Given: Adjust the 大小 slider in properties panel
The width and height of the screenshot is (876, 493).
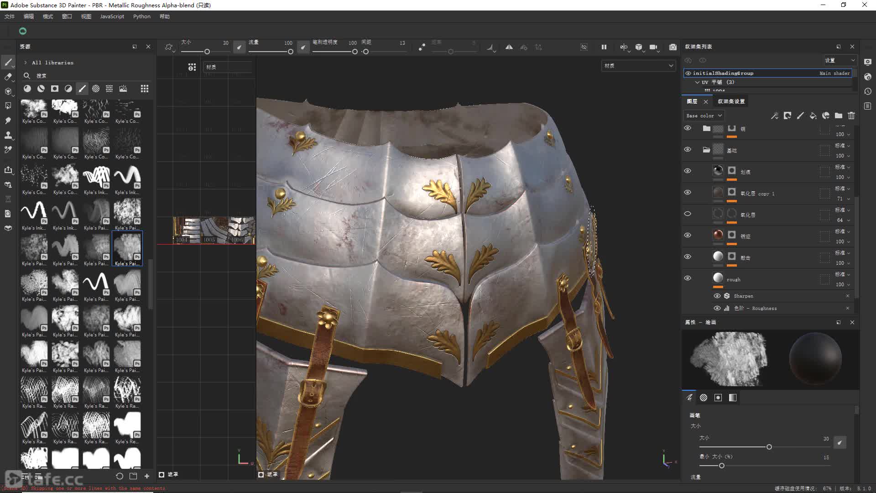Looking at the screenshot, I should pyautogui.click(x=765, y=447).
